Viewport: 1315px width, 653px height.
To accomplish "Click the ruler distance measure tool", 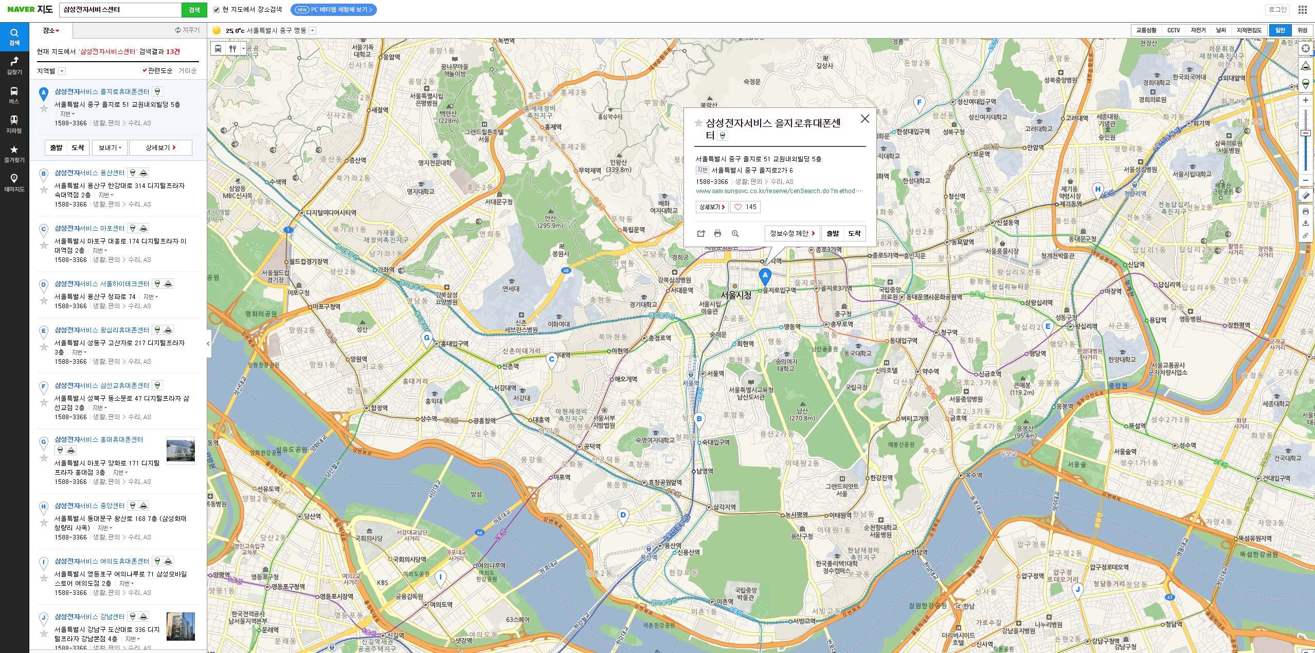I will coord(1305,196).
